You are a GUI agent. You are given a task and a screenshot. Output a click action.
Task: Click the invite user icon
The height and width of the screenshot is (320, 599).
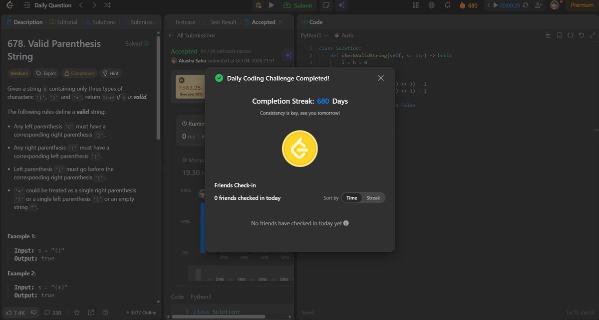[x=538, y=5]
